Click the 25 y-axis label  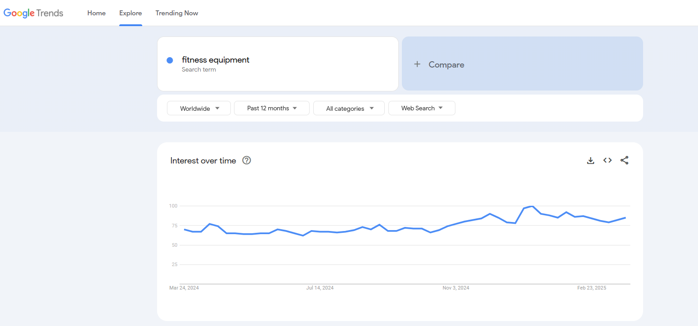click(x=175, y=264)
